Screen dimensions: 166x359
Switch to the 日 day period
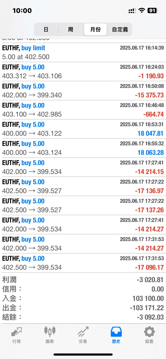coord(46,29)
